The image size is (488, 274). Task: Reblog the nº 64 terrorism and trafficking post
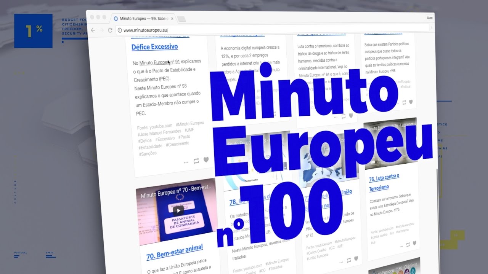(x=344, y=116)
